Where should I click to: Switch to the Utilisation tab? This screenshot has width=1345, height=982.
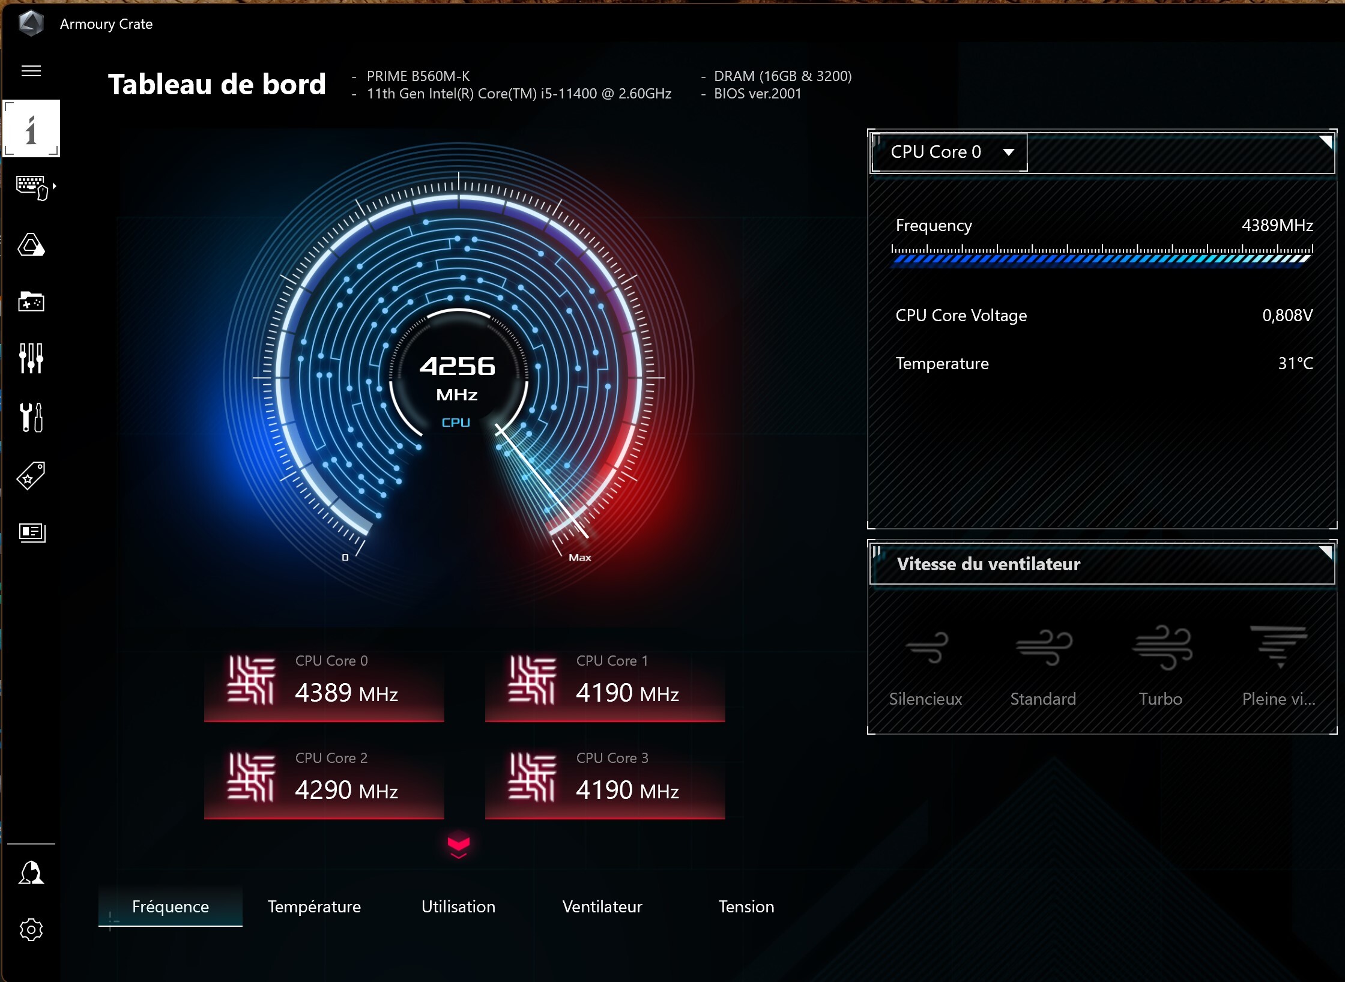pos(458,906)
